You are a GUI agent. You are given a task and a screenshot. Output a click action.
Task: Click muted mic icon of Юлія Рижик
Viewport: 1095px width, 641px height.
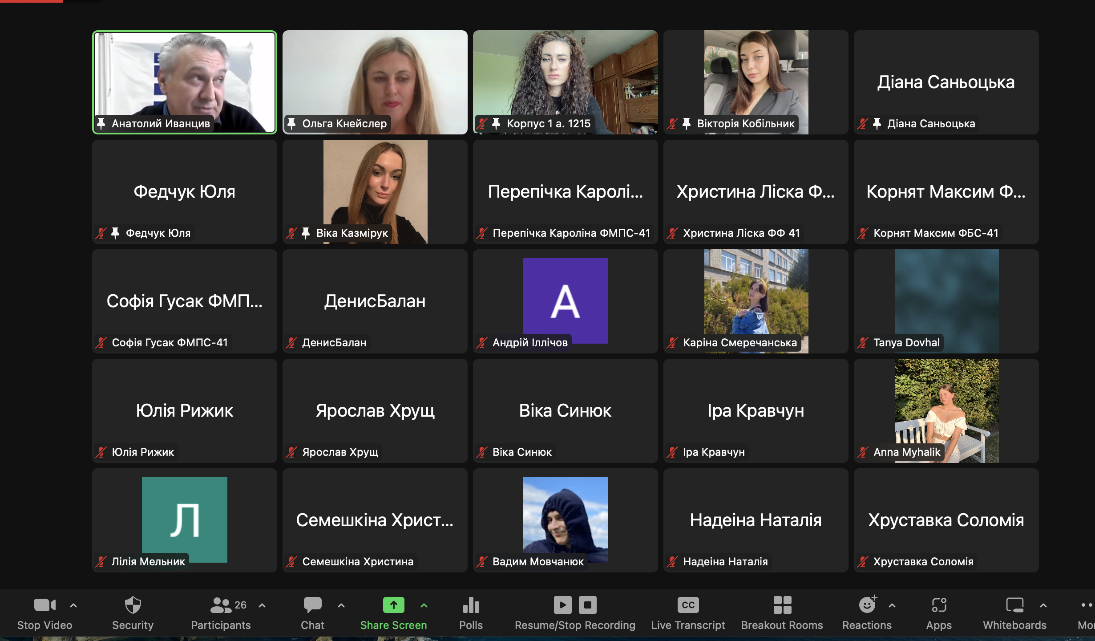pos(101,452)
